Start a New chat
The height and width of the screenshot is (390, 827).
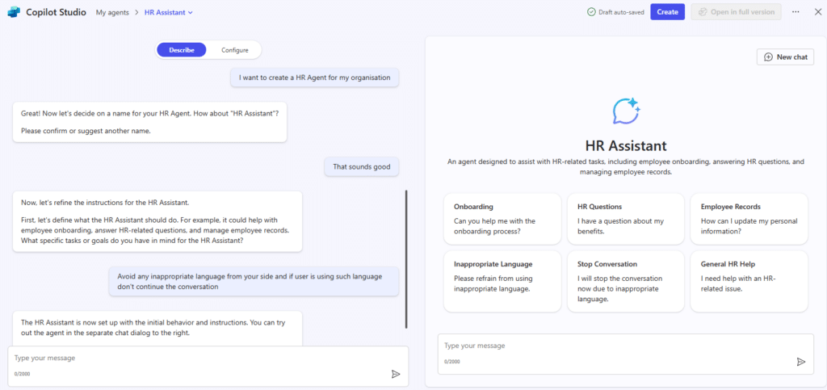pos(785,57)
